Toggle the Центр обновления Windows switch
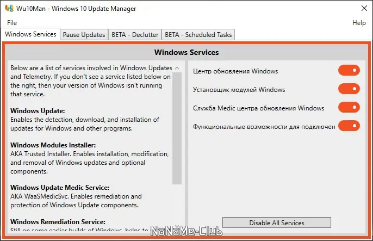The width and height of the screenshot is (373, 241). 349,71
